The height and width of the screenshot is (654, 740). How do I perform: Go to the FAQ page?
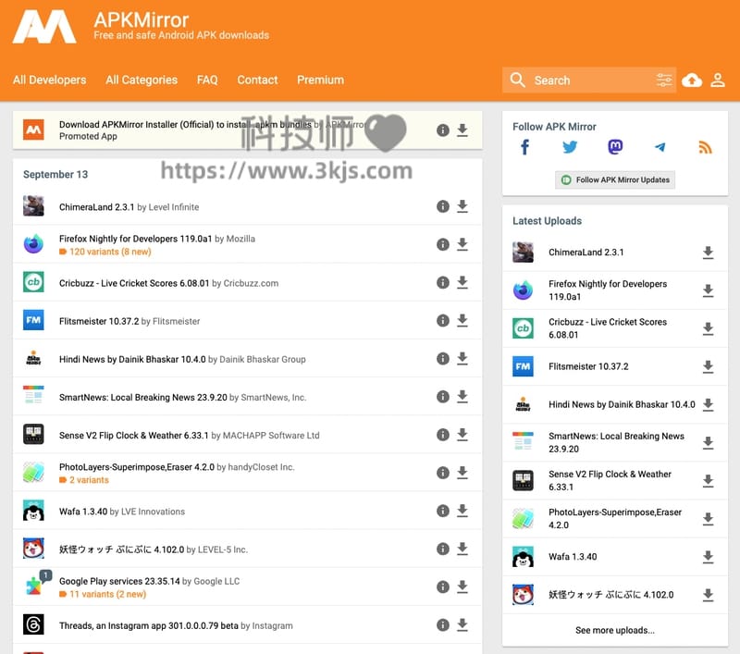pyautogui.click(x=207, y=80)
